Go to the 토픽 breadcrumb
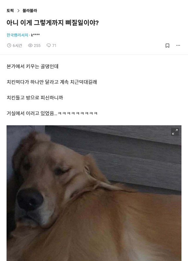The width and height of the screenshot is (188, 261). click(10, 11)
